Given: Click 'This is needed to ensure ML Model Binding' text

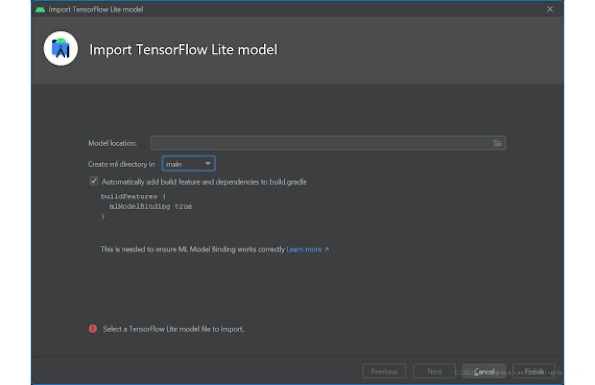Looking at the screenshot, I should tap(193, 249).
